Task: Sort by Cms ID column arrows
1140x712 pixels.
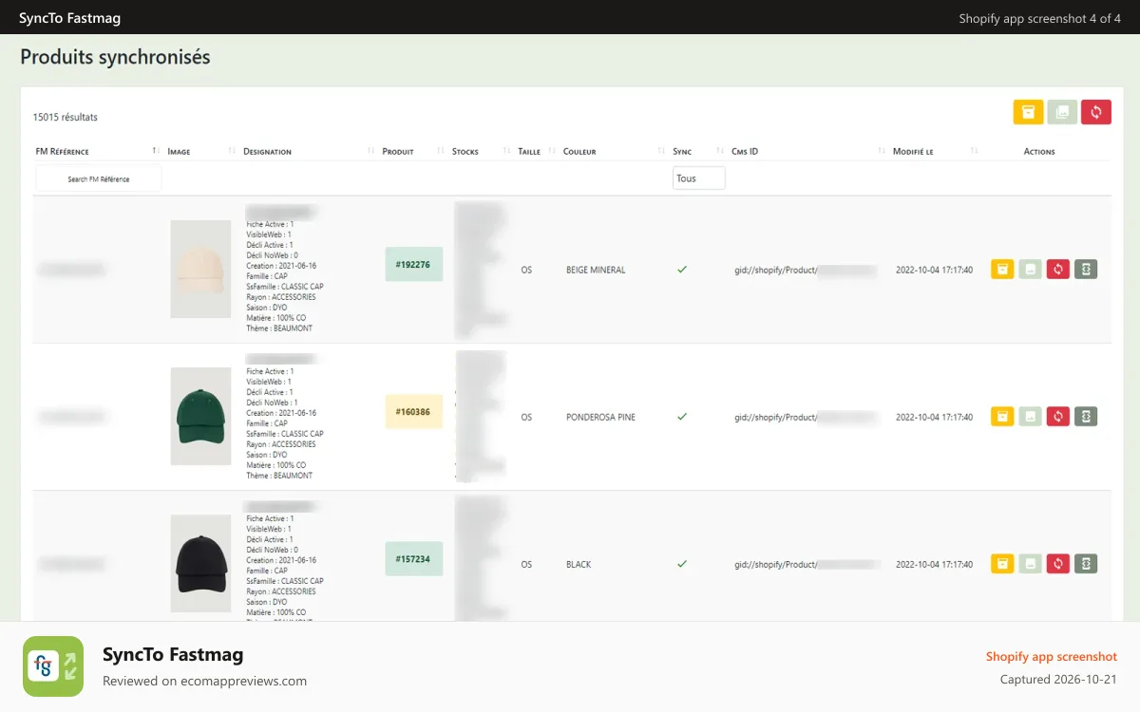Action: click(882, 151)
